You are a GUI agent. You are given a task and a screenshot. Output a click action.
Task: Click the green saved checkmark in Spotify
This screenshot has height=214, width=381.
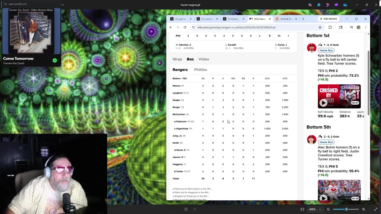pos(55,60)
